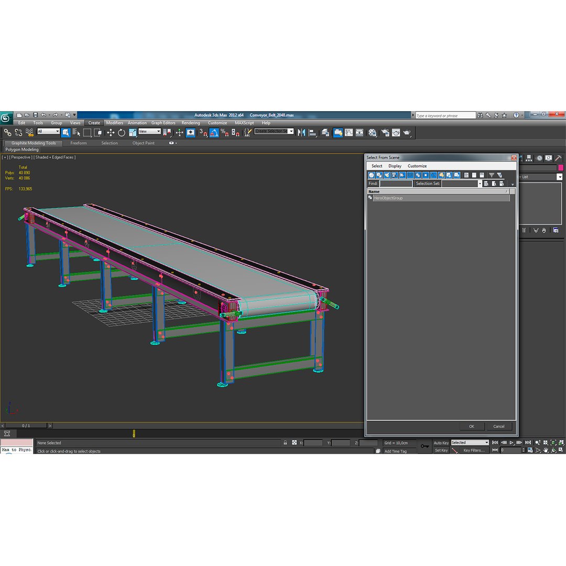Open the MAXScript menu
The height and width of the screenshot is (566, 566).
click(x=244, y=123)
